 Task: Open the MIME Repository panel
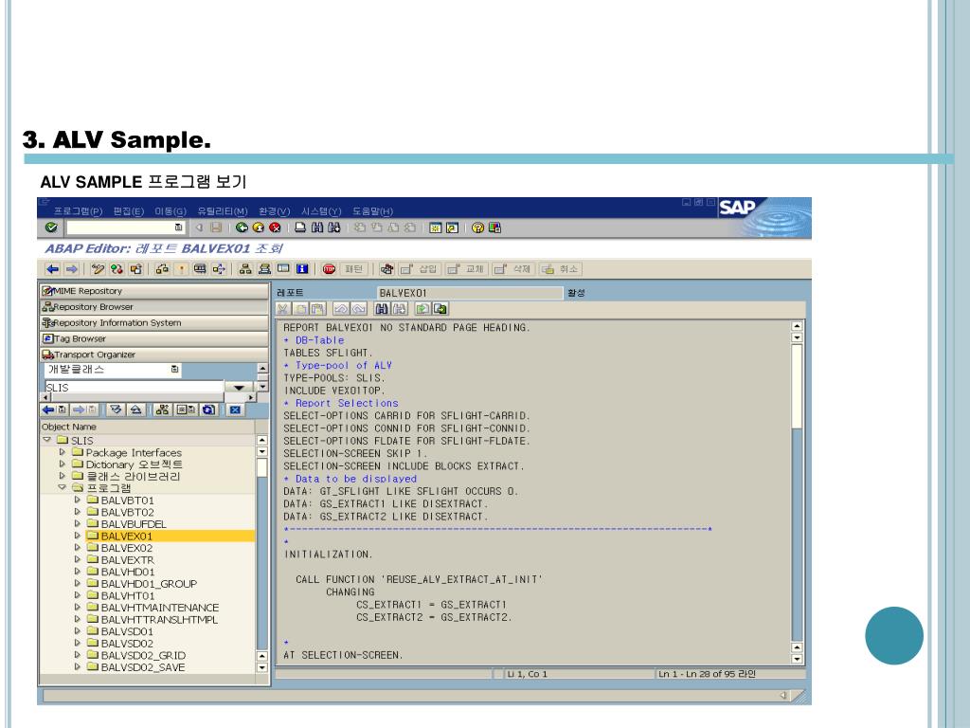[x=154, y=291]
